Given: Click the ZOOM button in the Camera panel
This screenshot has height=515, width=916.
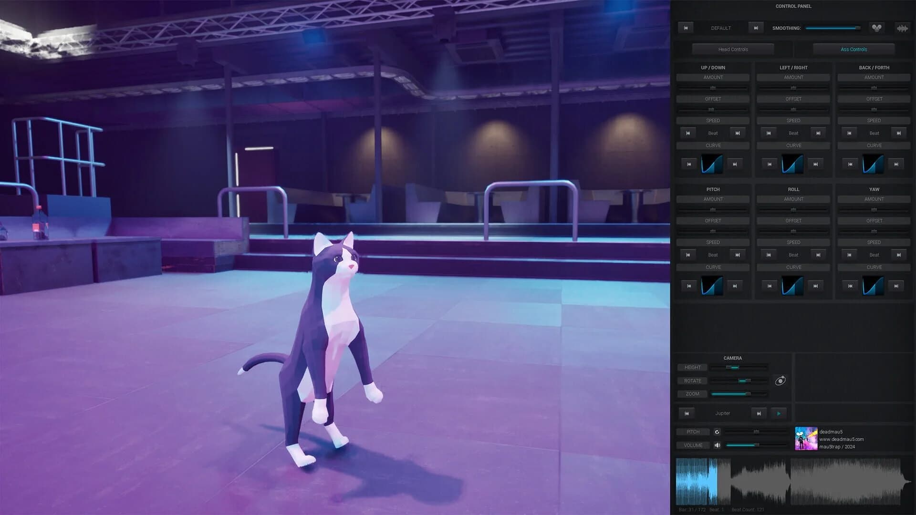Looking at the screenshot, I should pyautogui.click(x=692, y=394).
